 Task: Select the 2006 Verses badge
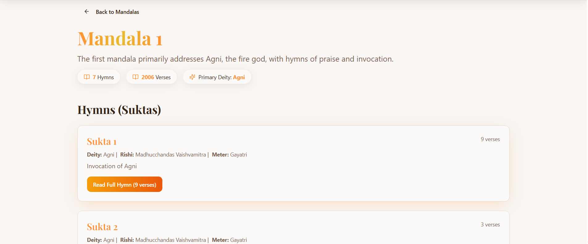coord(151,77)
